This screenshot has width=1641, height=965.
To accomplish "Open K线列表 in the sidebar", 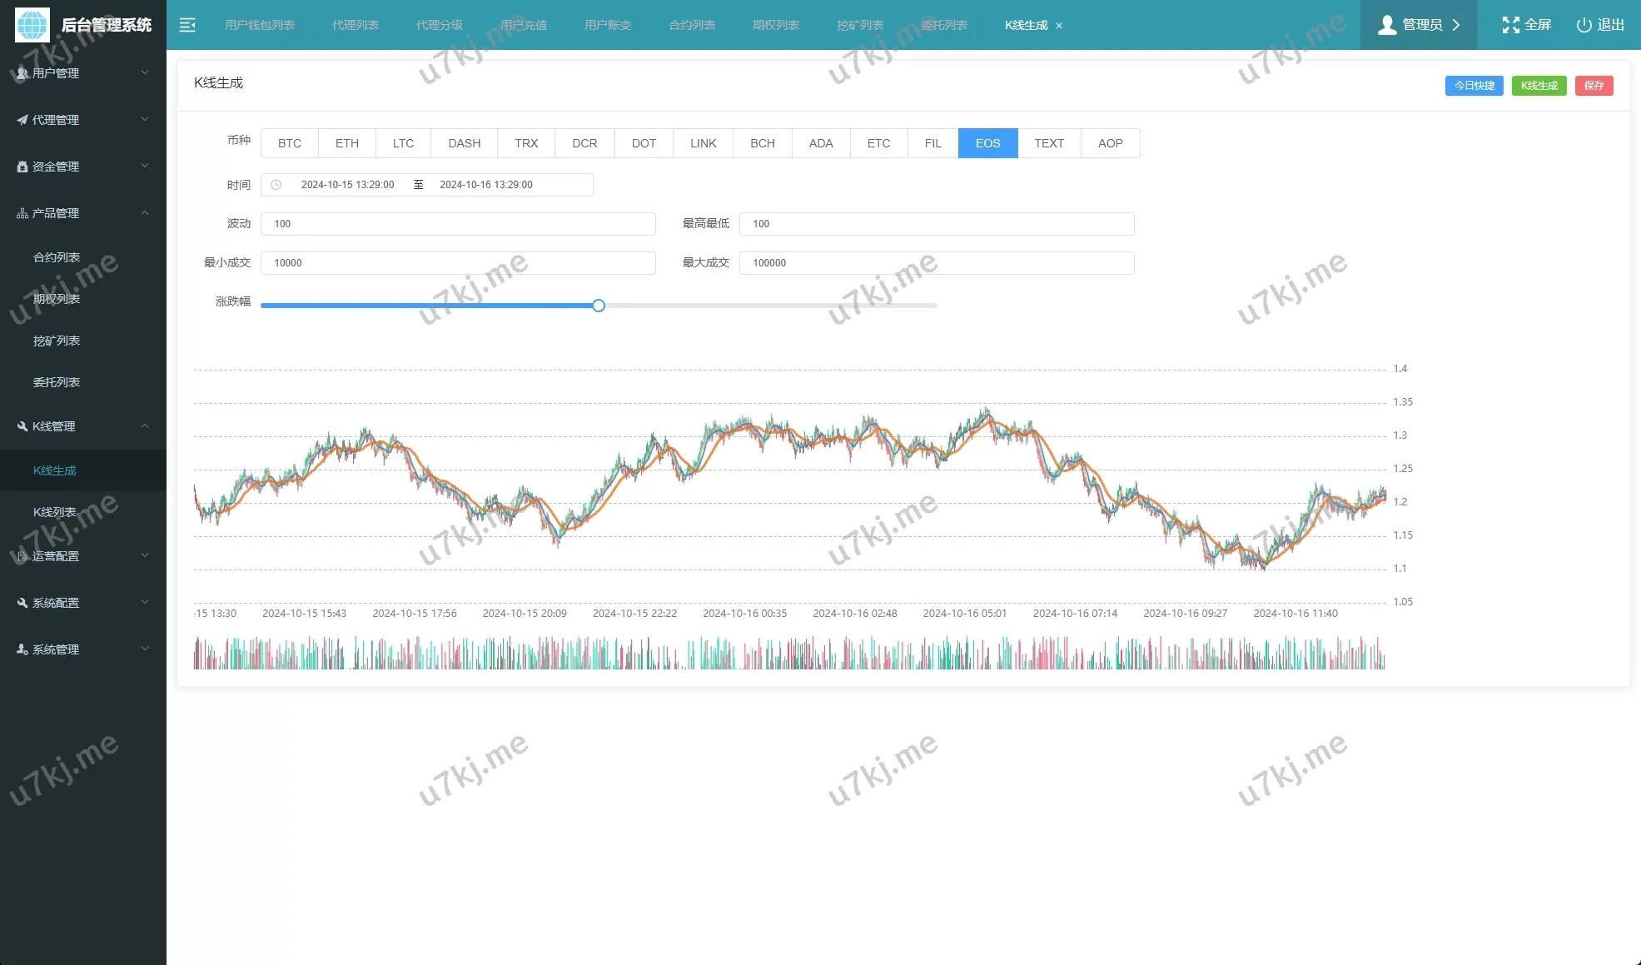I will (55, 512).
